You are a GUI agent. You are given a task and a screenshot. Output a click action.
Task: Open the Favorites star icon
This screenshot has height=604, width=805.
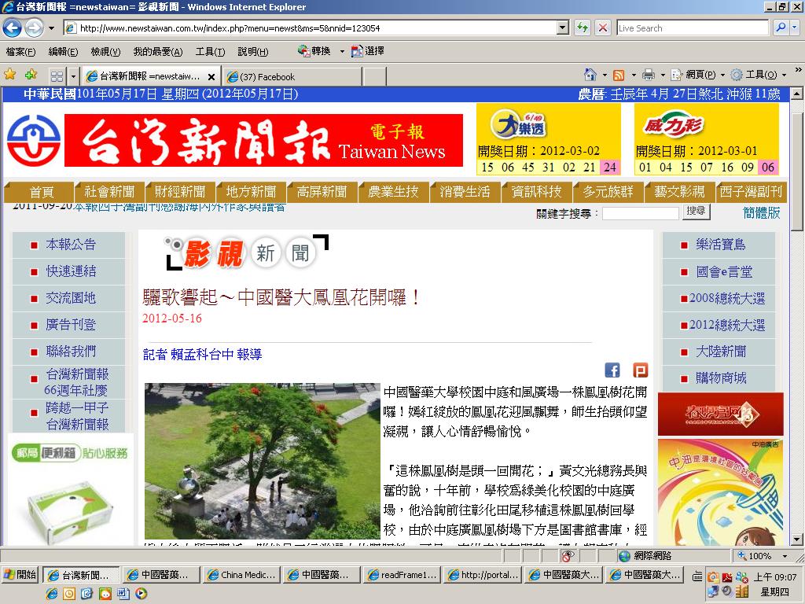[x=9, y=75]
